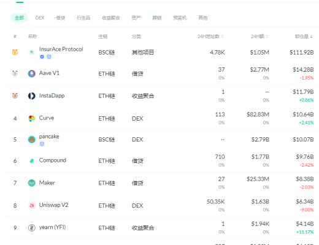319x245 pixels.
Task: Click the 710 address count for Compound
Action: (220, 157)
